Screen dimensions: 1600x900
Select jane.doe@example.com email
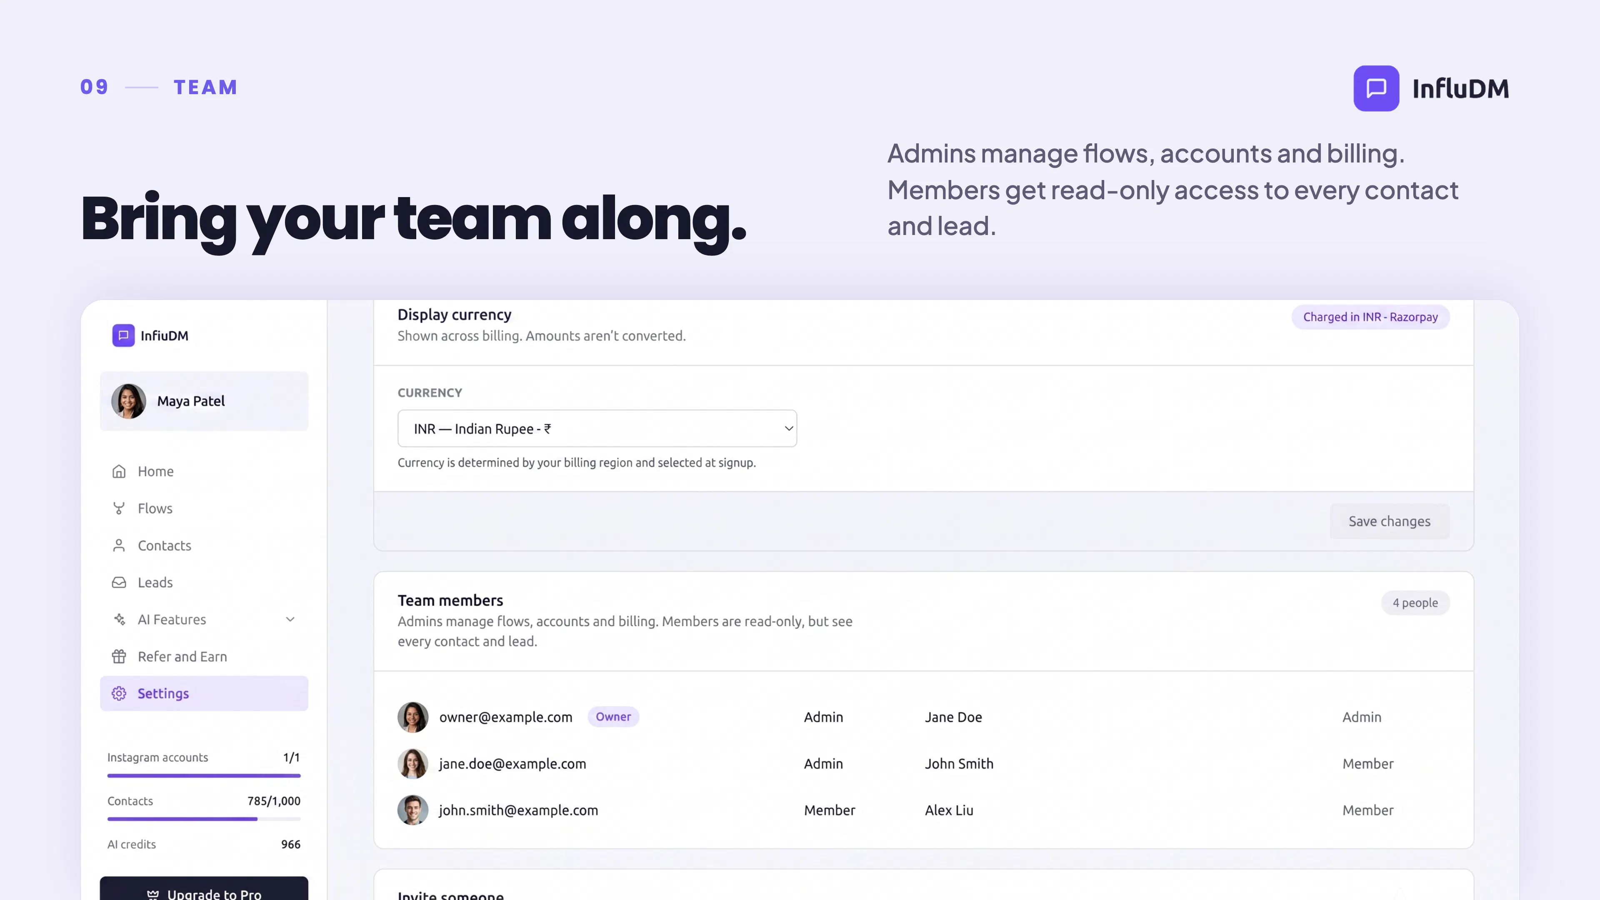tap(512, 764)
